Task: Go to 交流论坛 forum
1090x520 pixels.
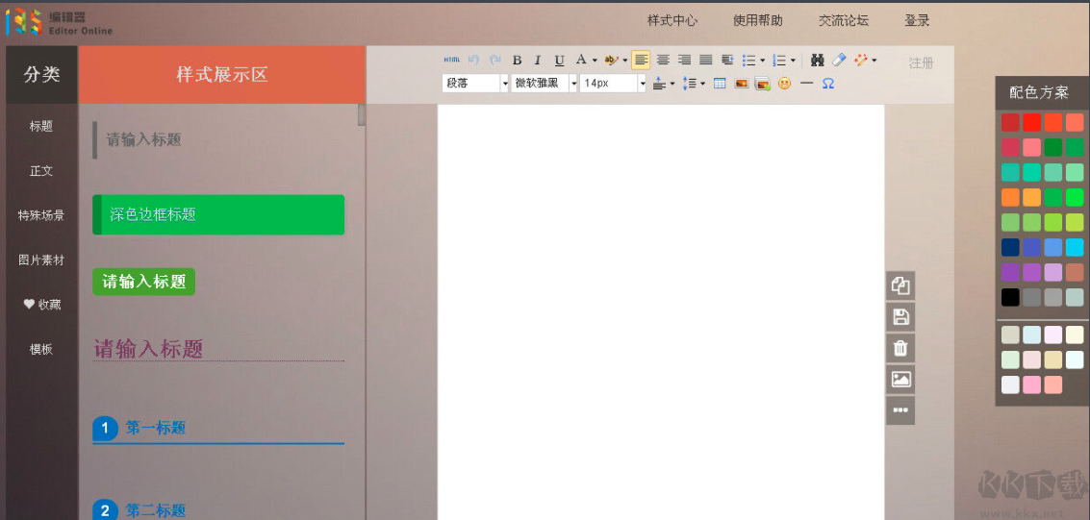Action: [843, 20]
